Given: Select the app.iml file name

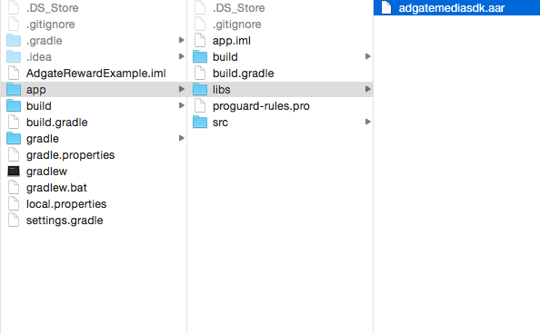Looking at the screenshot, I should coord(232,41).
